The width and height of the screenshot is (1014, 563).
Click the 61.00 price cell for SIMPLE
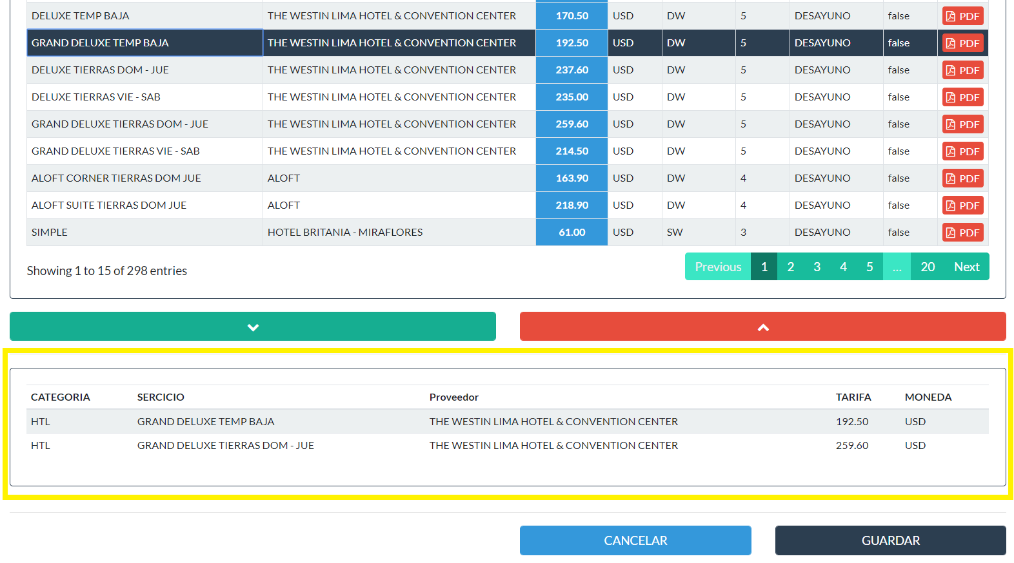[572, 233]
